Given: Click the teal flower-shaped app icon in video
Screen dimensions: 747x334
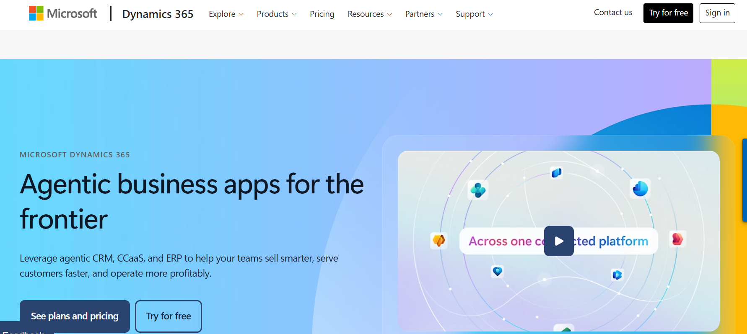Looking at the screenshot, I should click(x=478, y=190).
